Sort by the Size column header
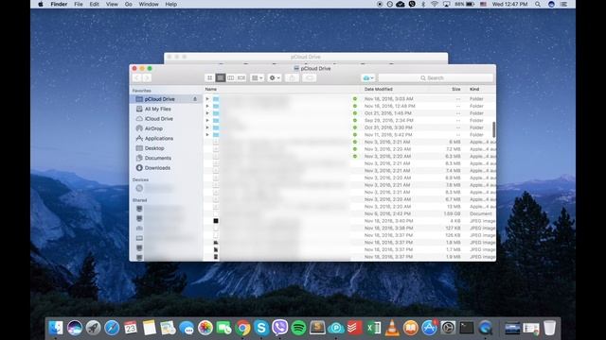The image size is (606, 340). (456, 89)
